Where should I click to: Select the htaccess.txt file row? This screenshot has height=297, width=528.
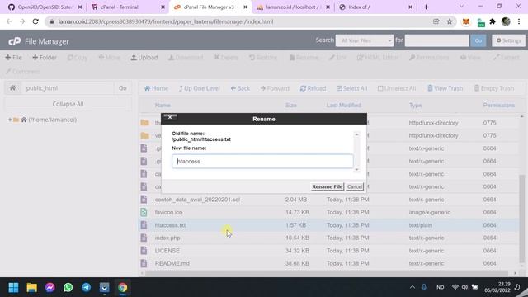[328, 225]
